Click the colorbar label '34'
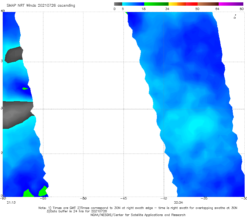 [167, 9]
